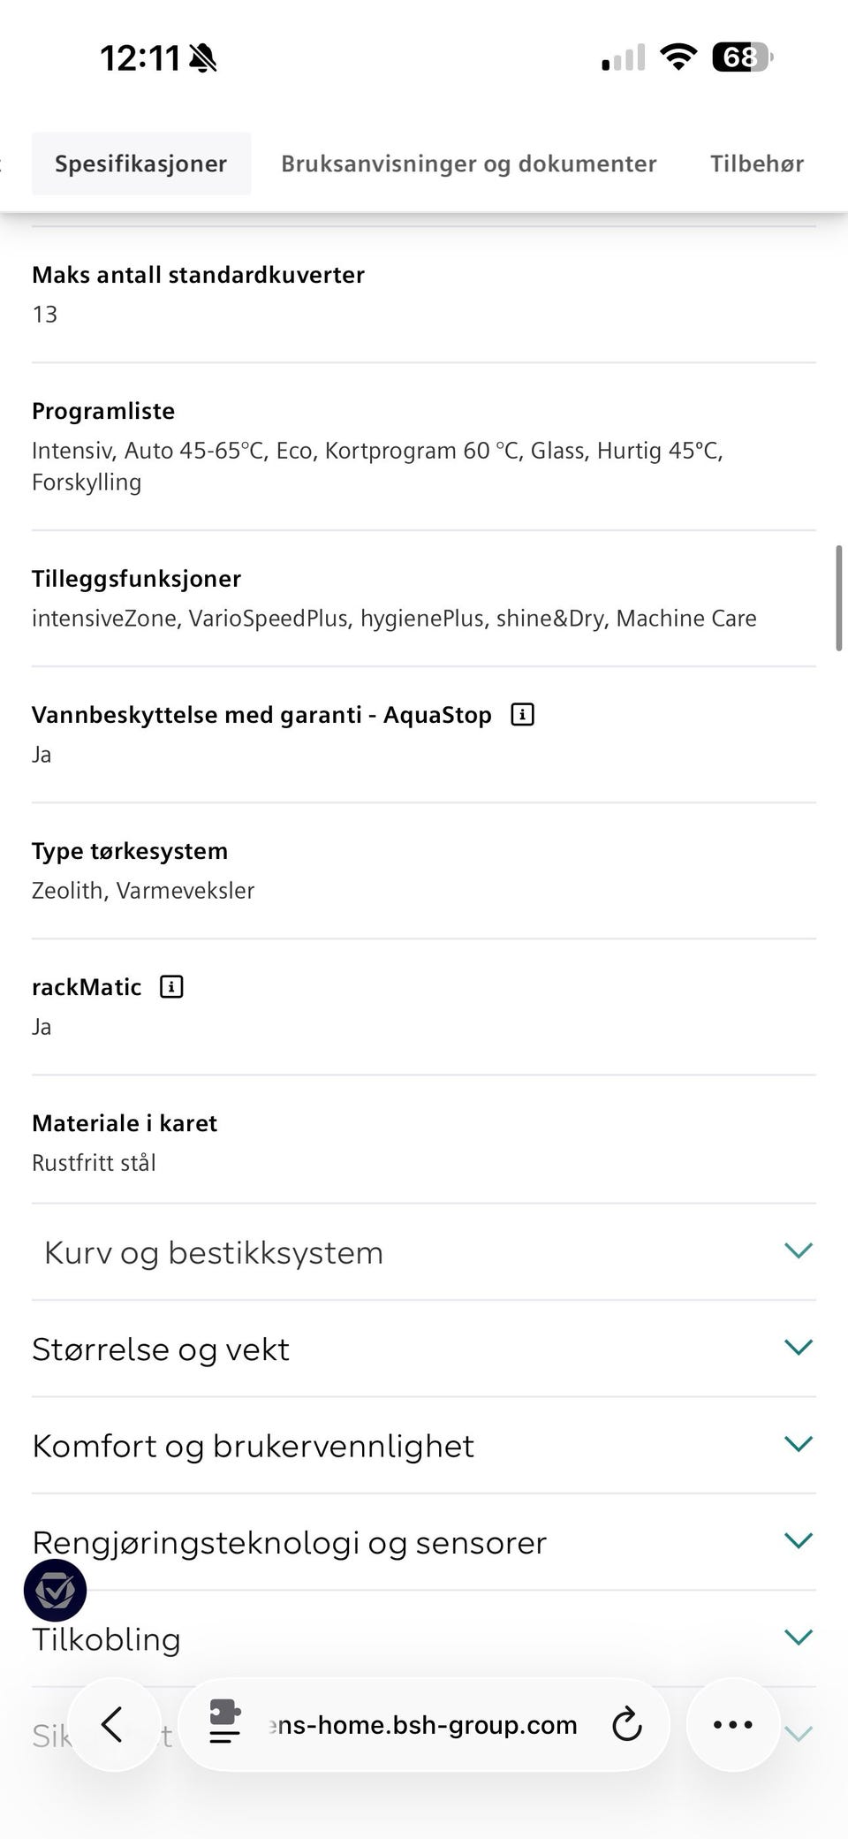Viewport: 848px width, 1839px height.
Task: Expand the Kurv og bestikksystem section
Action: click(799, 1250)
